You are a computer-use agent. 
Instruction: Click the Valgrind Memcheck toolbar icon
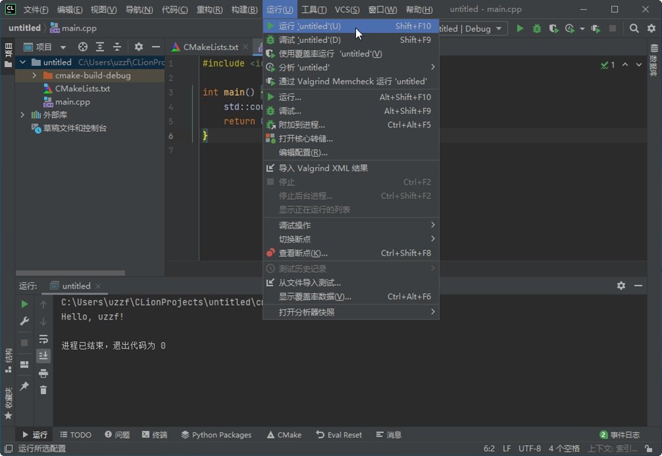595,28
